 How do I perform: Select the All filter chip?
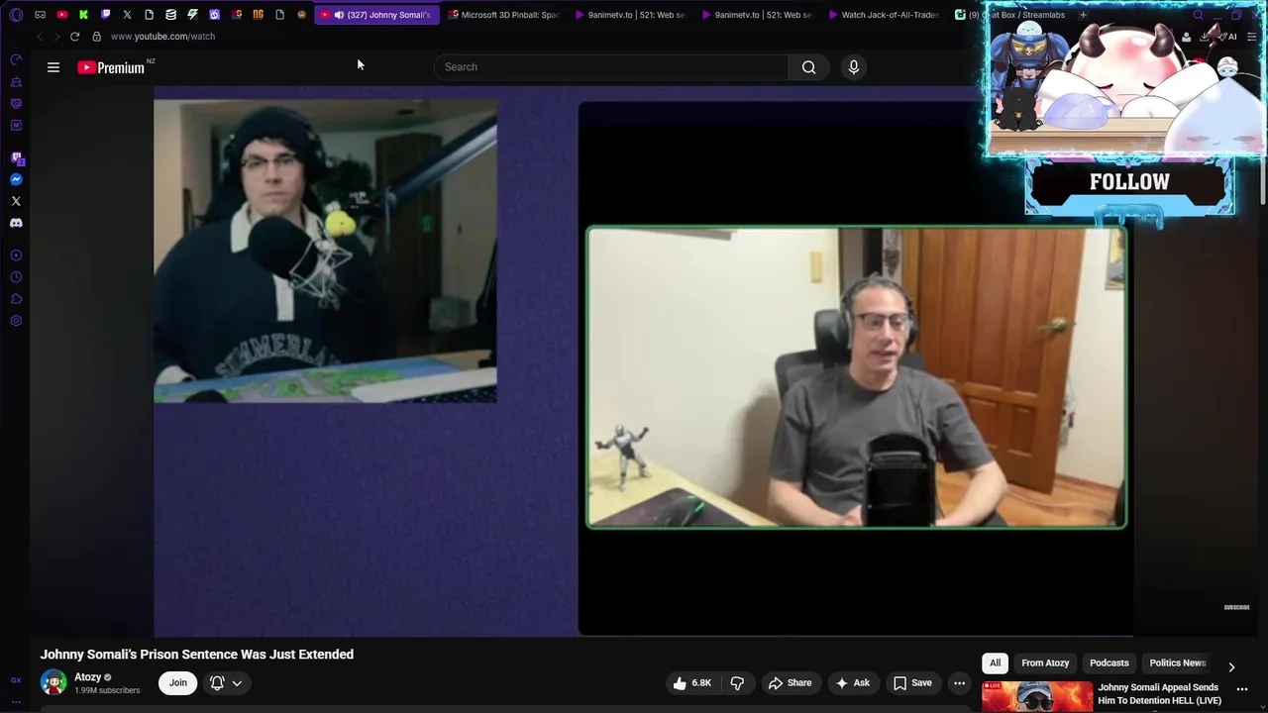pos(995,662)
